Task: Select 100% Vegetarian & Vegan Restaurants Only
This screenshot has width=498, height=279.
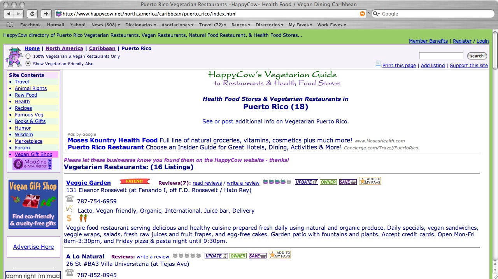Action: [28, 56]
